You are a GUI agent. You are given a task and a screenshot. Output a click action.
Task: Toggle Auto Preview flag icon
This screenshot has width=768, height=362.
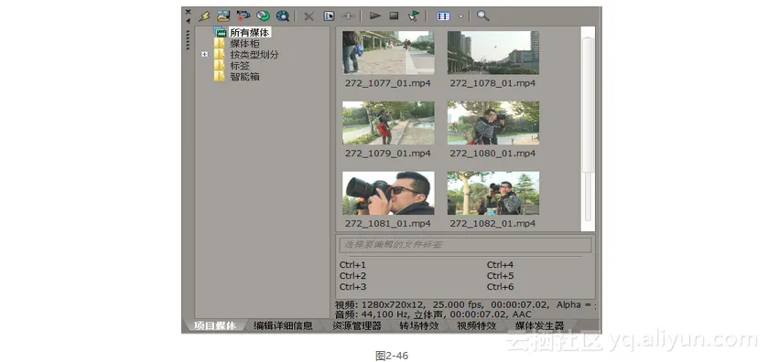(414, 16)
